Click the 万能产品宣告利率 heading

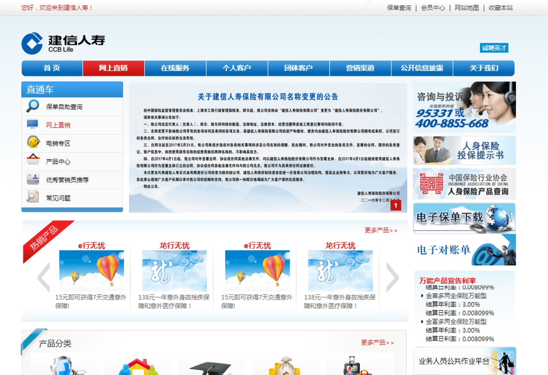447,280
